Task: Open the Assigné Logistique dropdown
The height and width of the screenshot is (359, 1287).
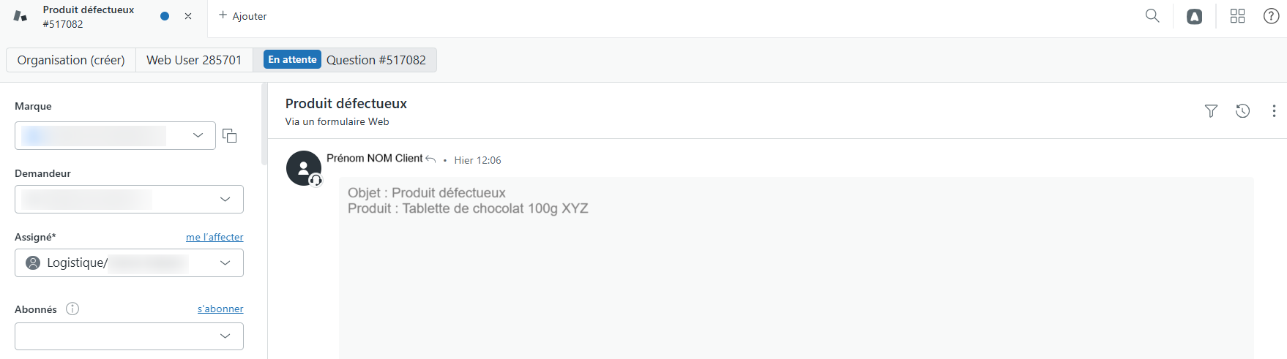Action: (129, 262)
